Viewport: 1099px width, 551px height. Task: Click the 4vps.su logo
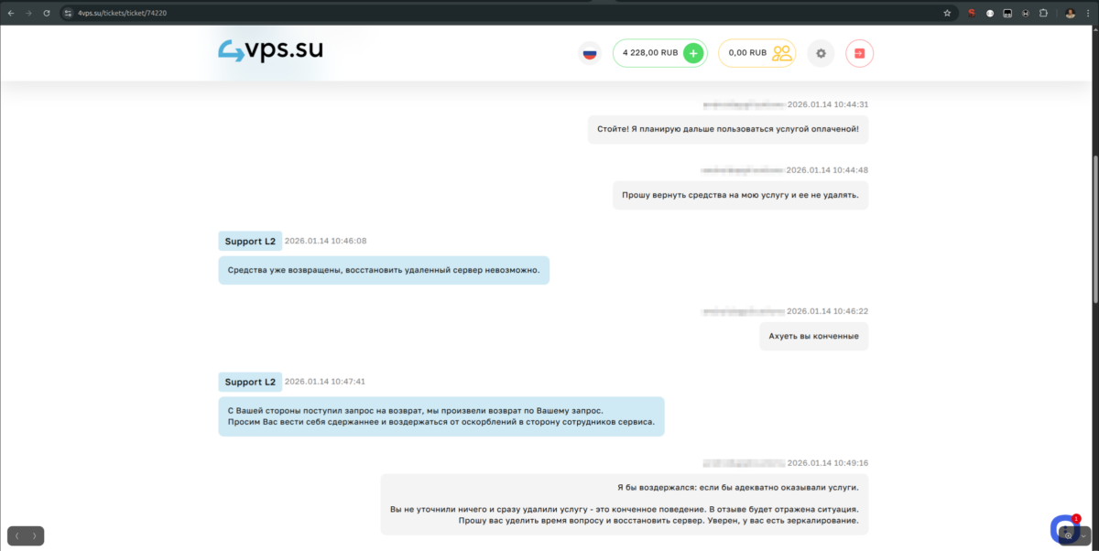tap(268, 50)
